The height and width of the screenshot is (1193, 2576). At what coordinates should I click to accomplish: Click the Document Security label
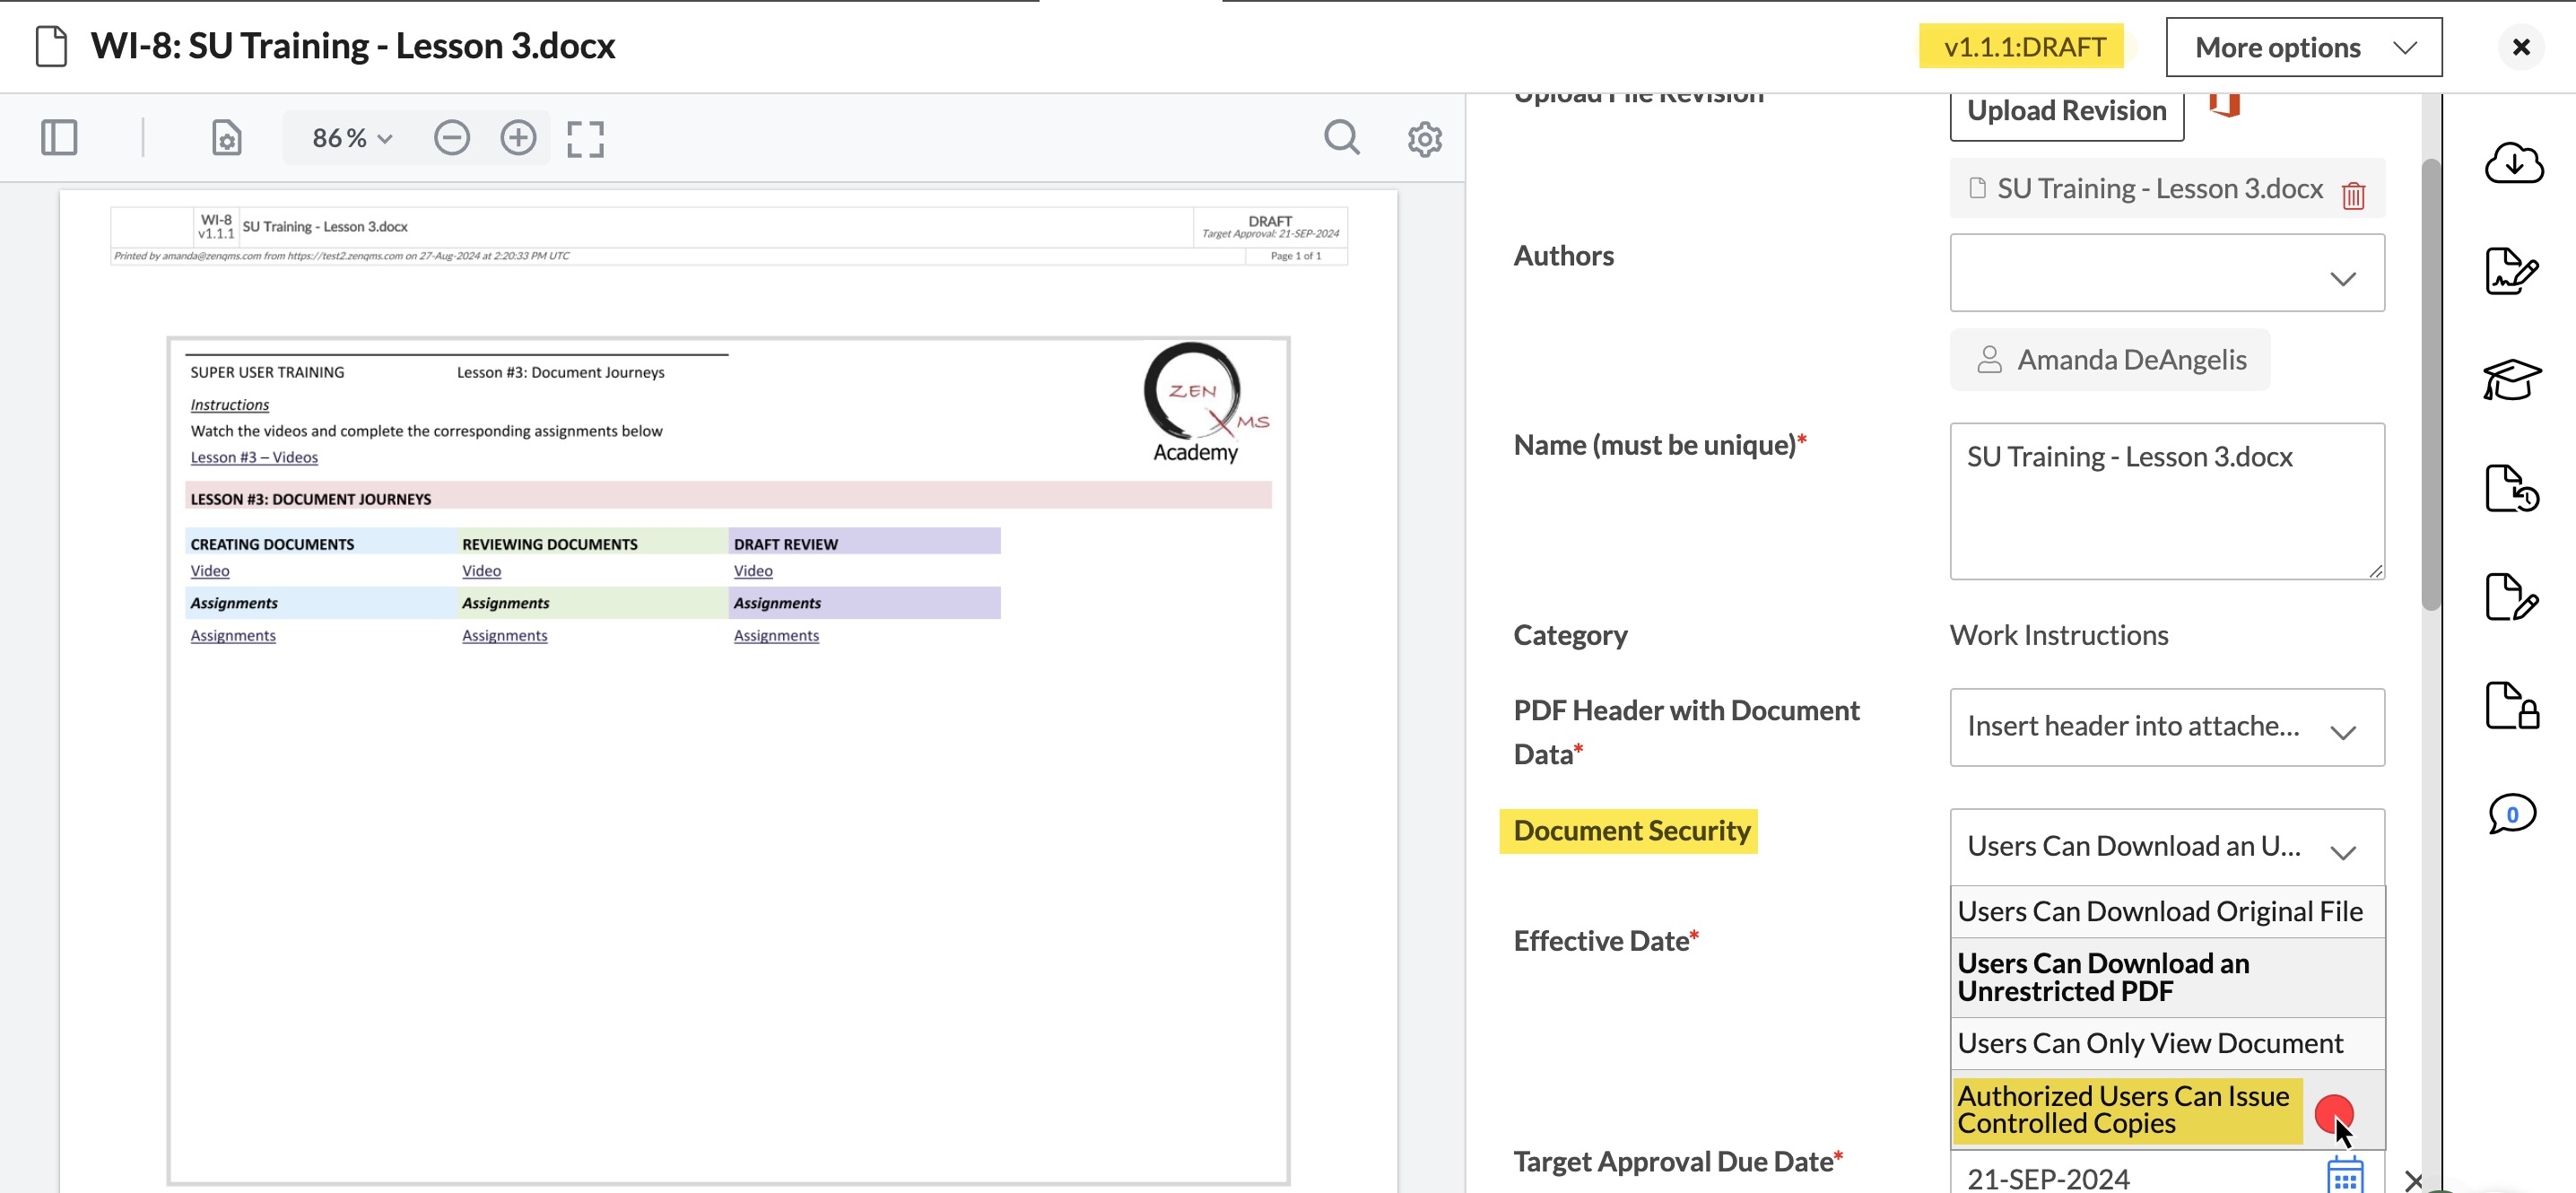coord(1631,831)
